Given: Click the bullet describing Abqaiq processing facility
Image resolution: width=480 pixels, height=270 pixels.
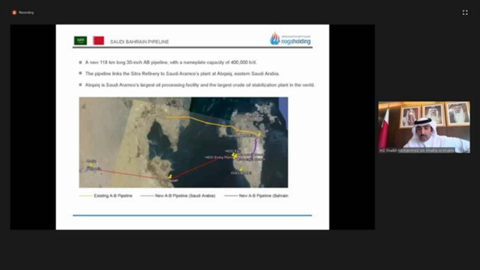Looking at the screenshot, I should click(200, 85).
